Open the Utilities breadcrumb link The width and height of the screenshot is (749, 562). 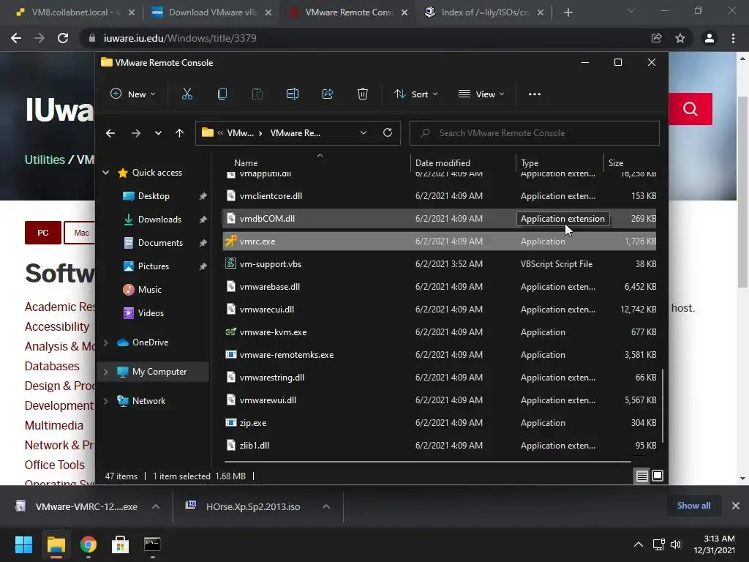coord(45,160)
